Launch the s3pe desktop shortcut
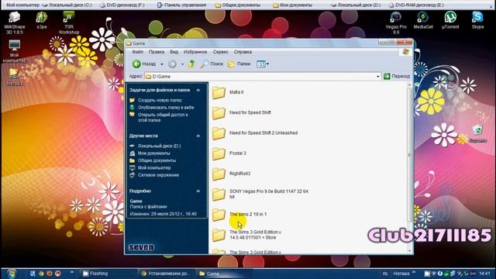 [42, 21]
